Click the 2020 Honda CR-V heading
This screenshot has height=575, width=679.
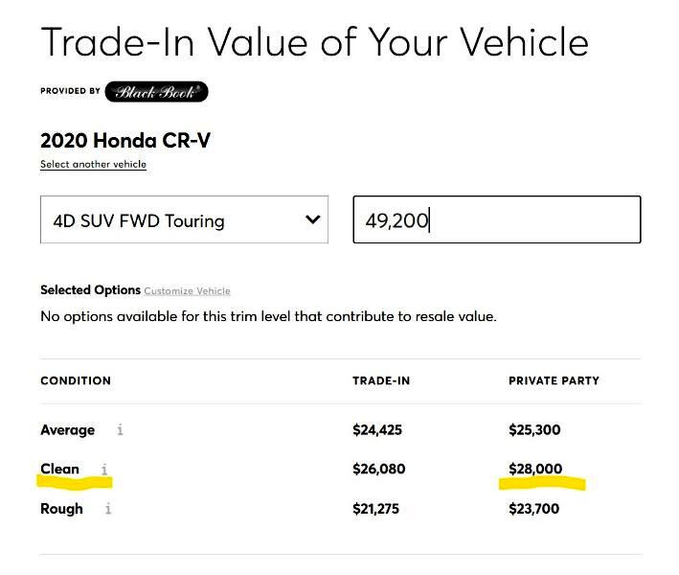pyautogui.click(x=125, y=141)
